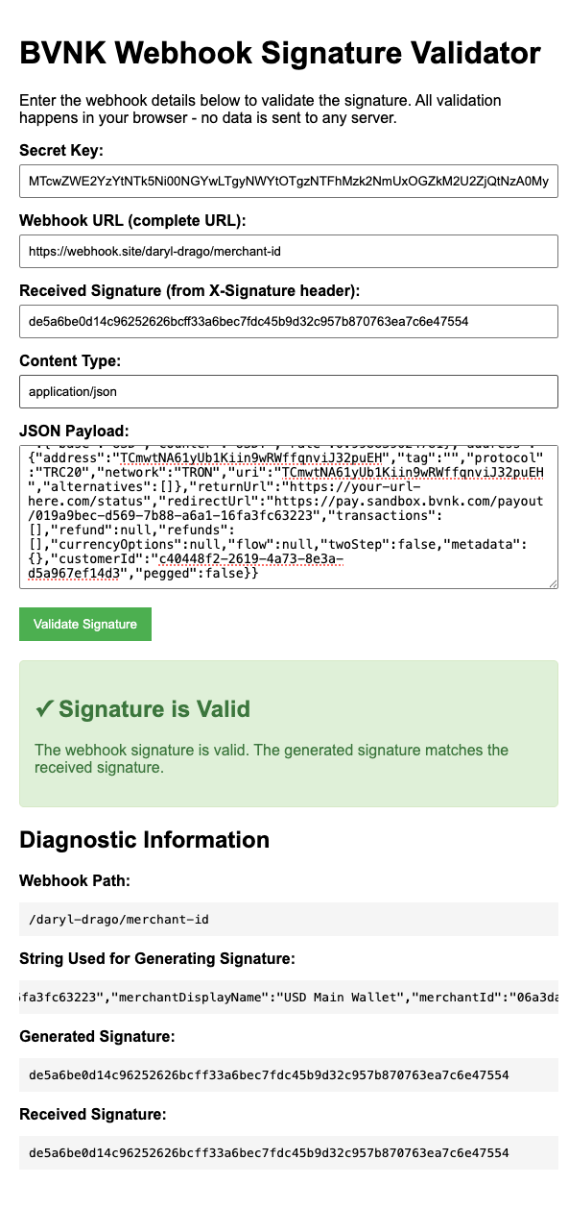This screenshot has height=1209, width=568.
Task: Select the Webhook URL input field
Action: point(284,251)
